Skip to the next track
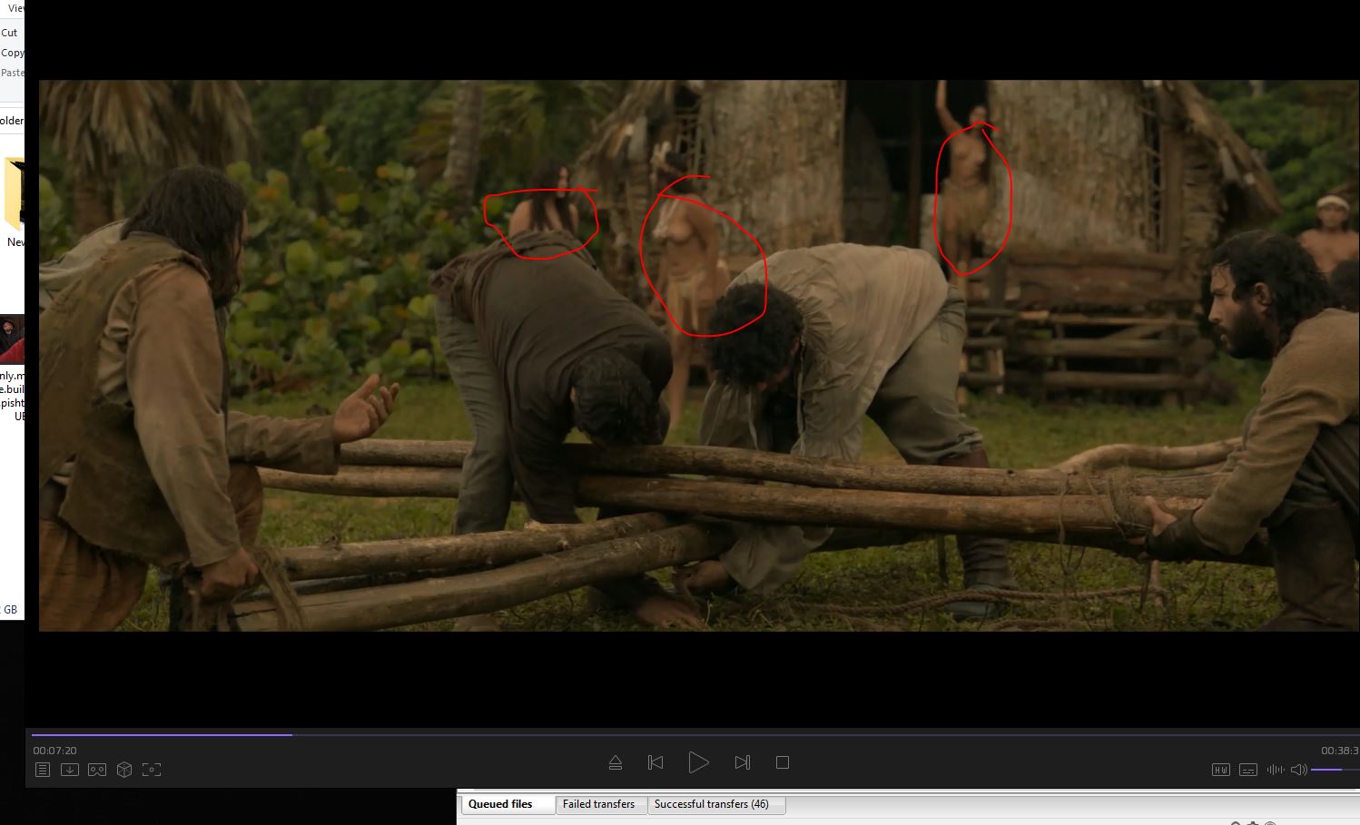Screen dimensions: 1360x825 coord(742,762)
